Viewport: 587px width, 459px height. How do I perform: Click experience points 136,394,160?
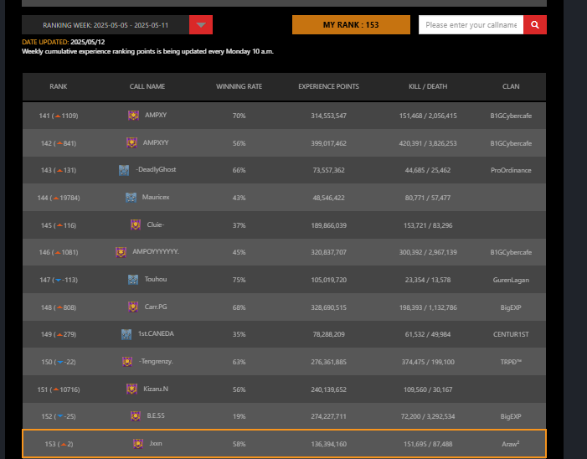coord(329,444)
